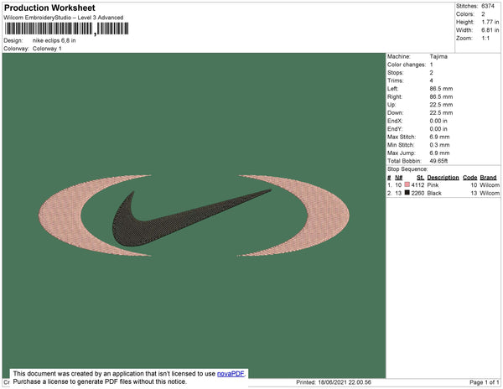Click the design name 'nike eclips 6,8 in'
The height and width of the screenshot is (389, 503).
pyautogui.click(x=54, y=40)
